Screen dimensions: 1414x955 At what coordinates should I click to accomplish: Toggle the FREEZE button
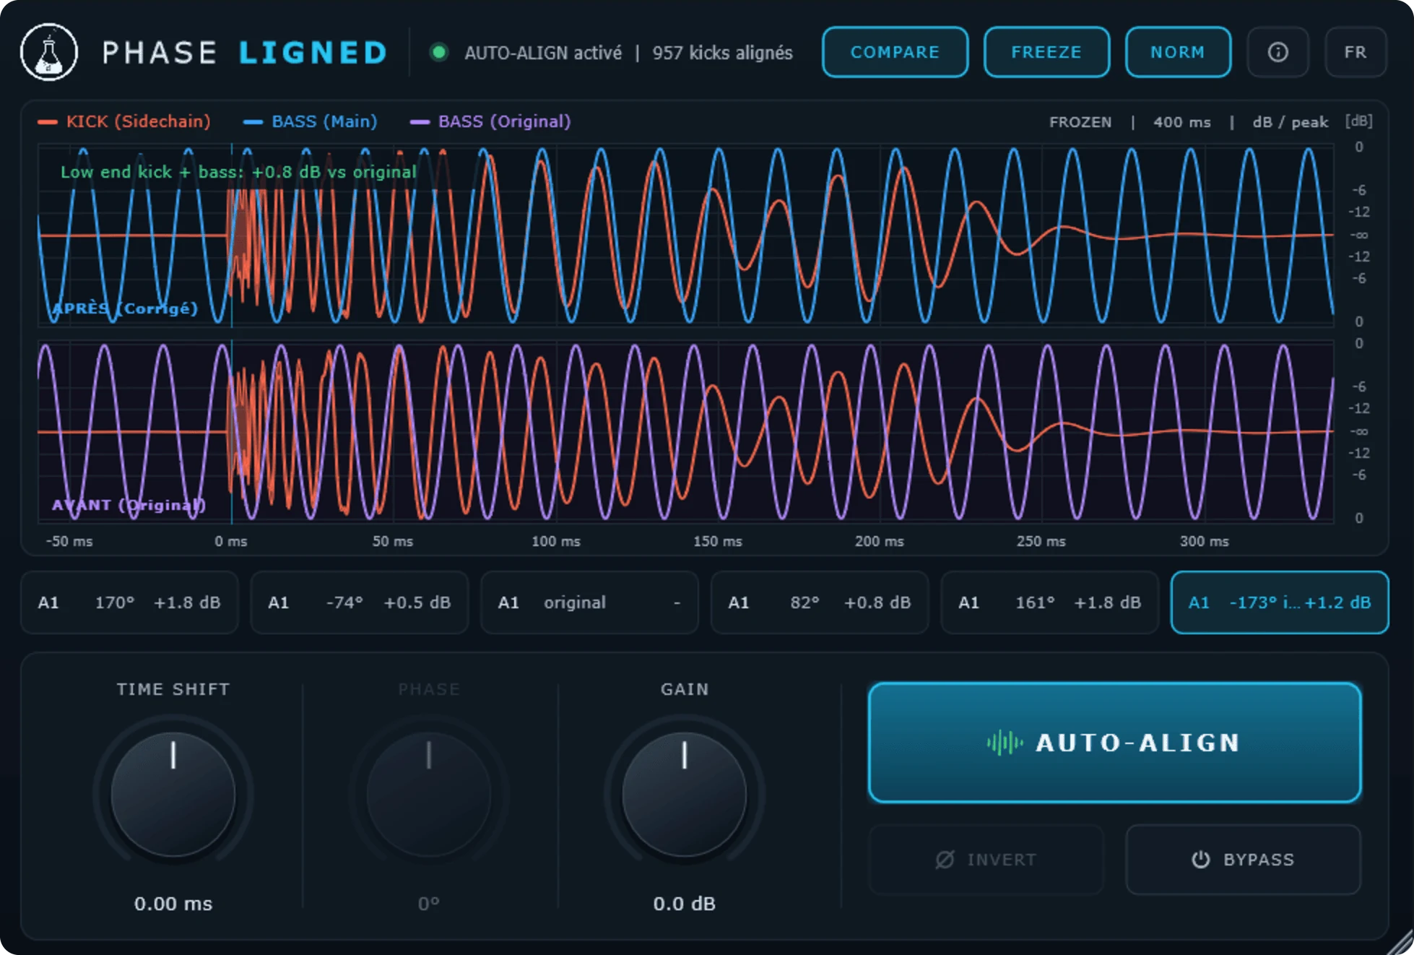(x=1046, y=52)
